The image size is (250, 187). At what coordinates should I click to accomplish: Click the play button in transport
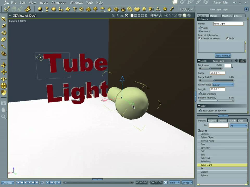click(x=29, y=182)
